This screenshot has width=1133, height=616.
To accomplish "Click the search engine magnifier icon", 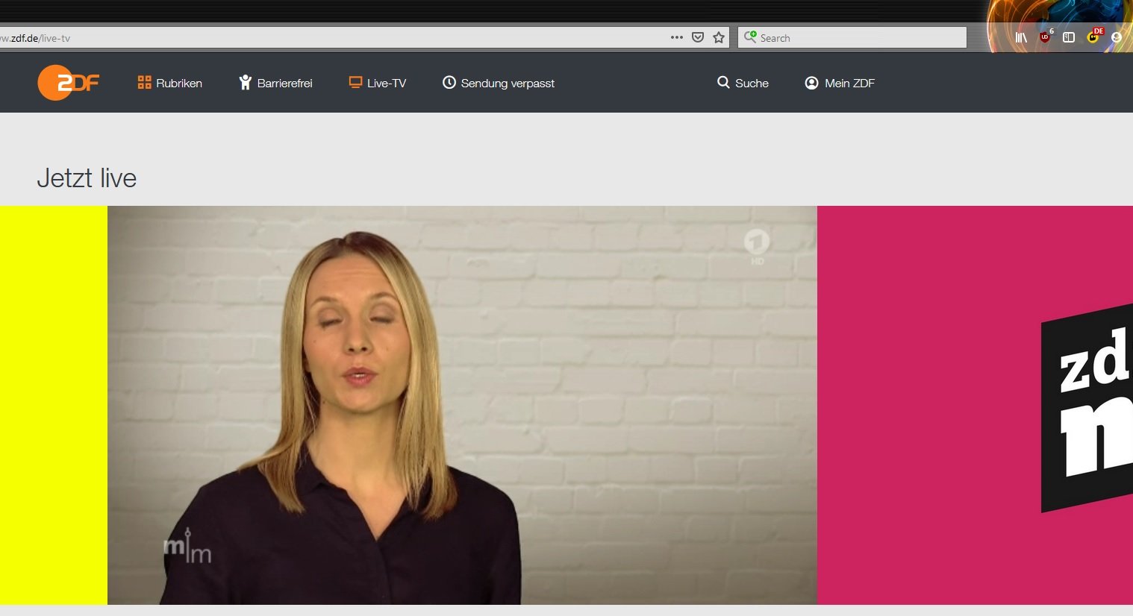I will point(750,37).
